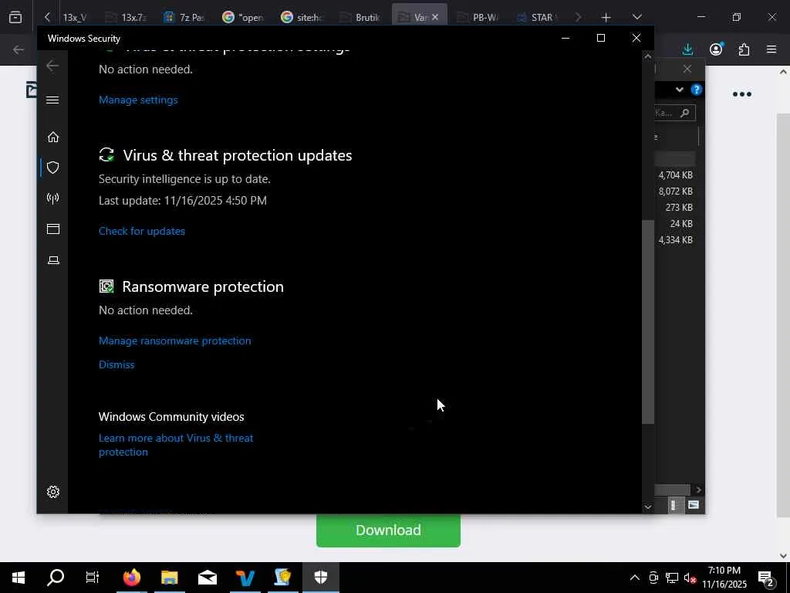Open browser extensions puzzle icon
This screenshot has width=790, height=593.
(x=744, y=49)
